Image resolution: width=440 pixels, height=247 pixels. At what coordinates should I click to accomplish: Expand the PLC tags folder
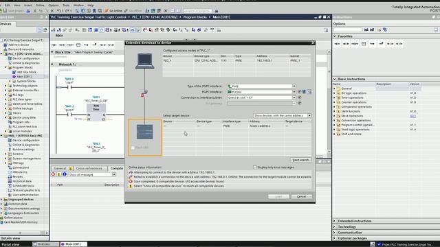pos(5,95)
